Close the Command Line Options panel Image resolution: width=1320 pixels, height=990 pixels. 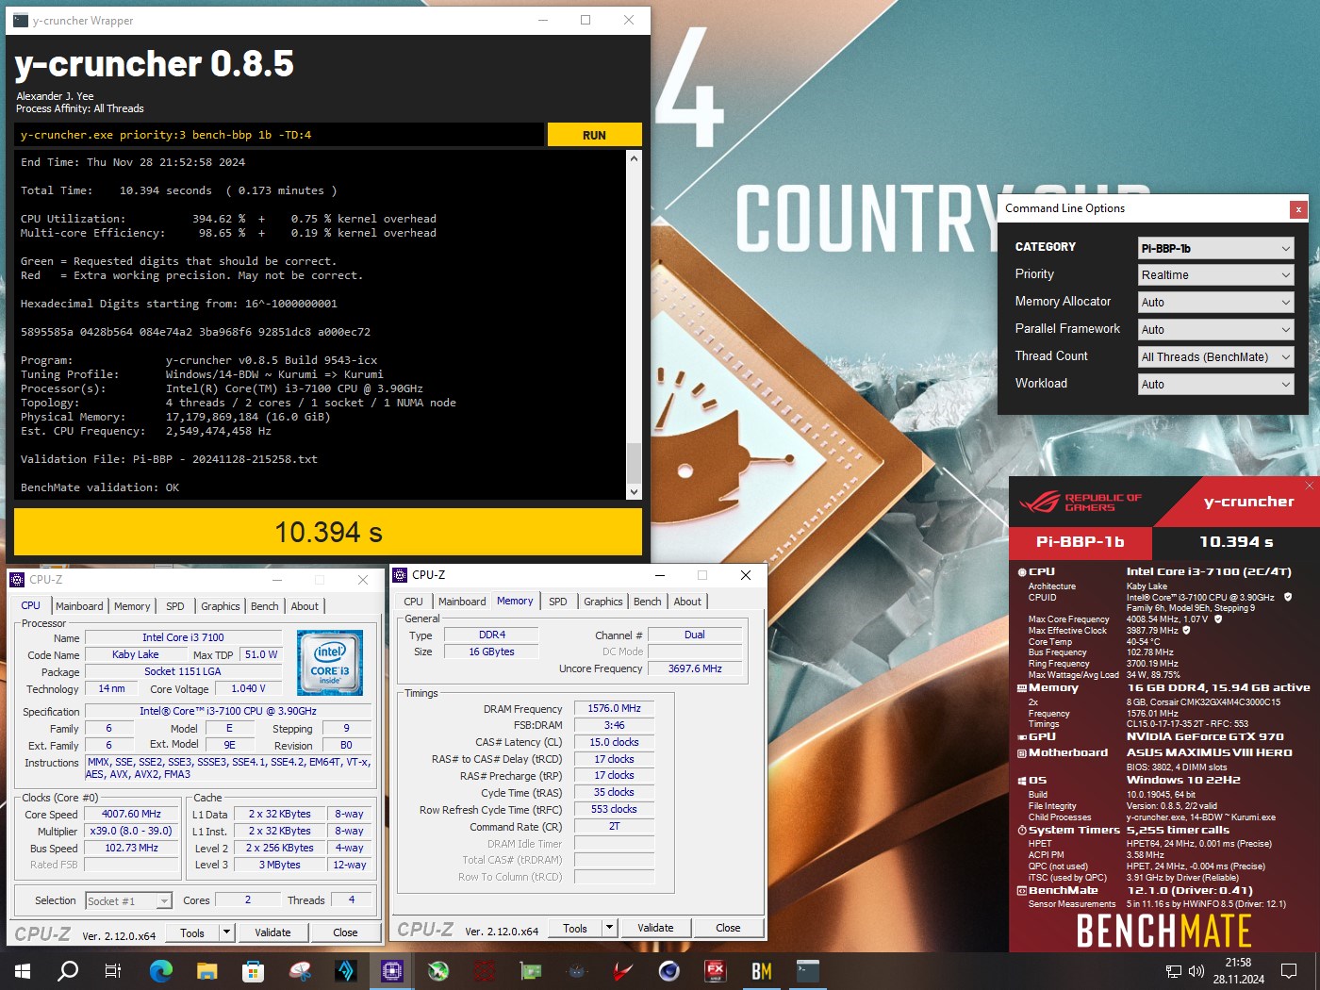pyautogui.click(x=1298, y=209)
